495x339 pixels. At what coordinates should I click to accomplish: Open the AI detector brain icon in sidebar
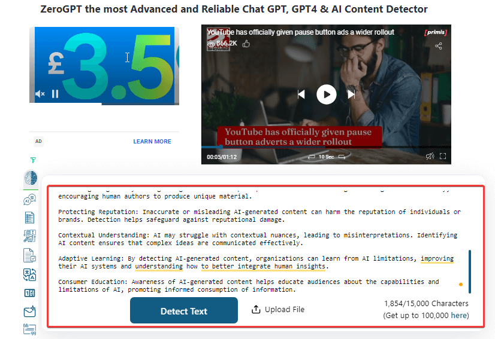[30, 179]
